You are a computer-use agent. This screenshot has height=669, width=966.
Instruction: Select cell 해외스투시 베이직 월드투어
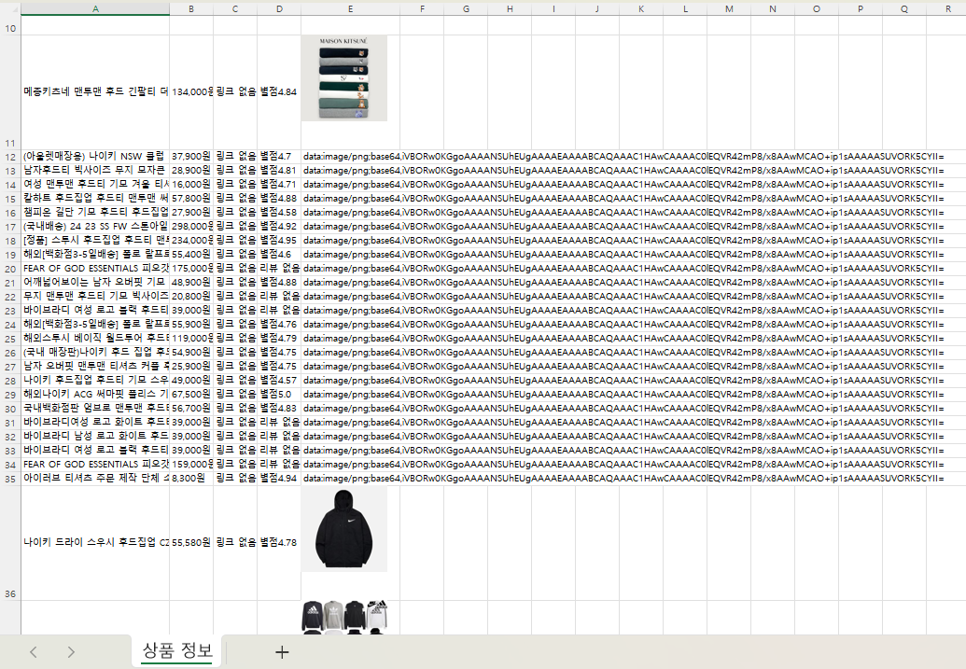[x=95, y=338]
